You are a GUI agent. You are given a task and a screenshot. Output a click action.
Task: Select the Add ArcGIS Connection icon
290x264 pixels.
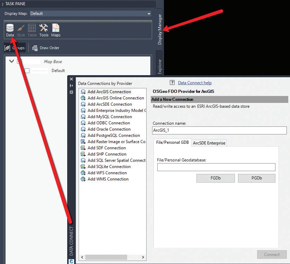[83, 92]
